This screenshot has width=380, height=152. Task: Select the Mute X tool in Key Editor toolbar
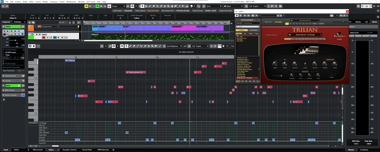(x=149, y=46)
